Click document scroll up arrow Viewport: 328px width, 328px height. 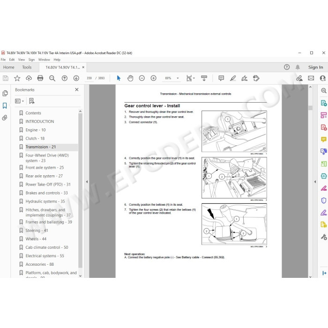tap(310, 87)
